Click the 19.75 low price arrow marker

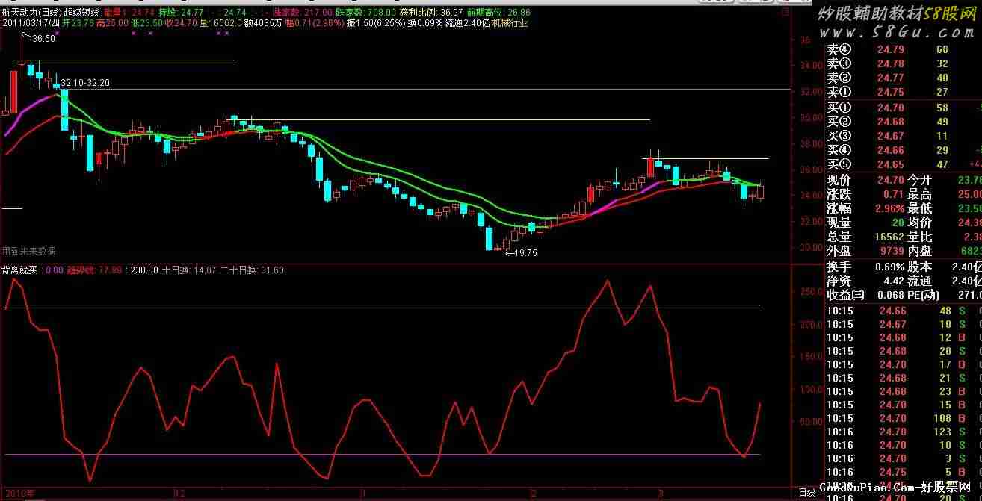coord(525,253)
